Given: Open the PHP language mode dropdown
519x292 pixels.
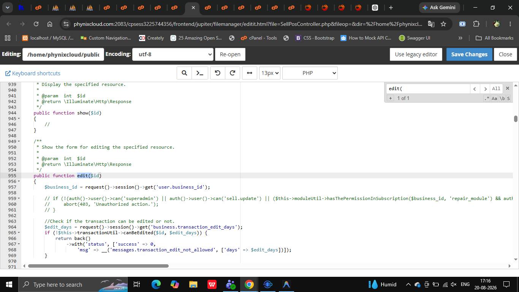Looking at the screenshot, I should [x=310, y=73].
